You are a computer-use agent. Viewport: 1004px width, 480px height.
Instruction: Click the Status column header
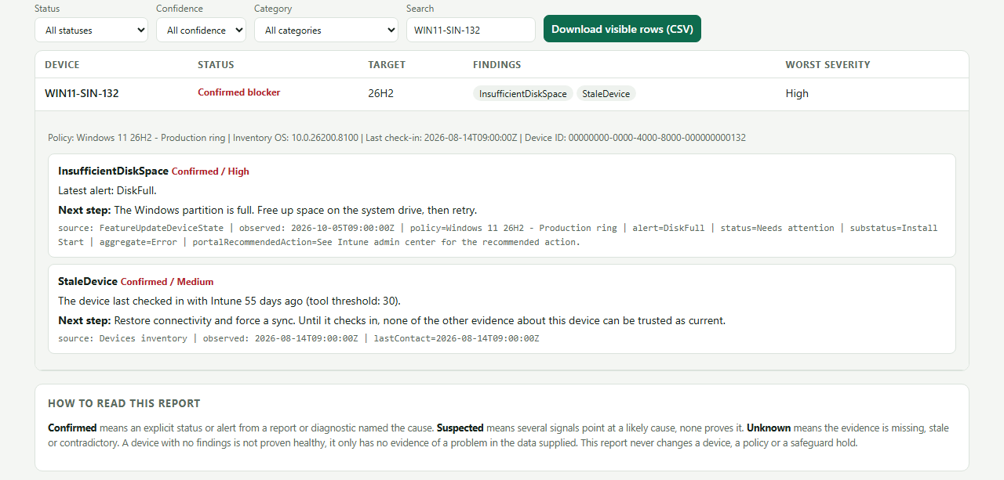click(x=216, y=65)
